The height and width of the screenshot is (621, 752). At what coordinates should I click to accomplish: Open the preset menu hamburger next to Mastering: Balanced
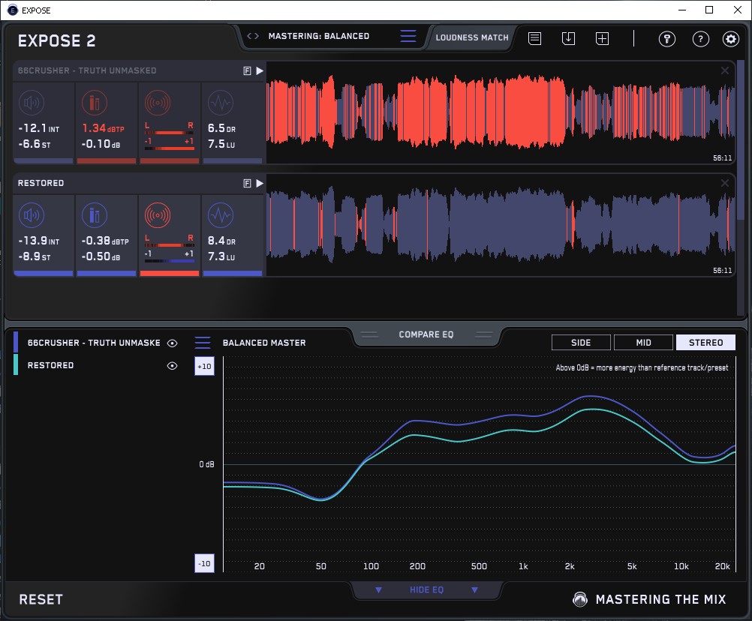[408, 36]
